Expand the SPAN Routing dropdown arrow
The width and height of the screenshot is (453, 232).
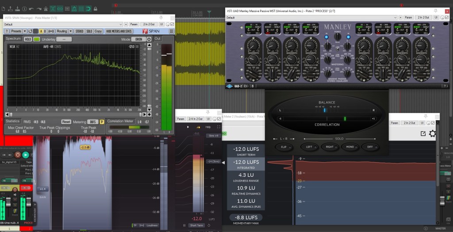click(x=70, y=31)
